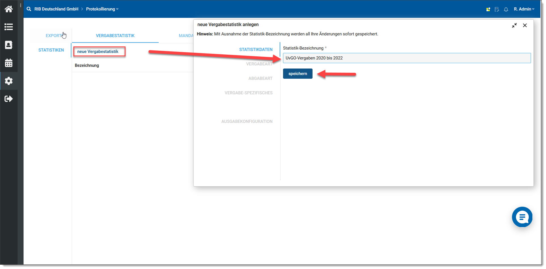The image size is (546, 269).
Task: Close the neue Vergabestatistik anlegen dialog
Action: 525,25
